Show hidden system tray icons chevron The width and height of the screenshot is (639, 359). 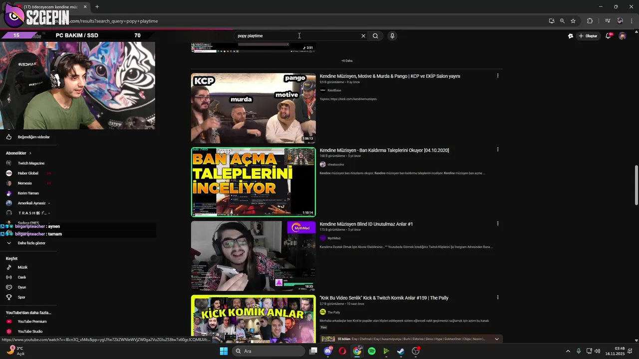(568, 351)
